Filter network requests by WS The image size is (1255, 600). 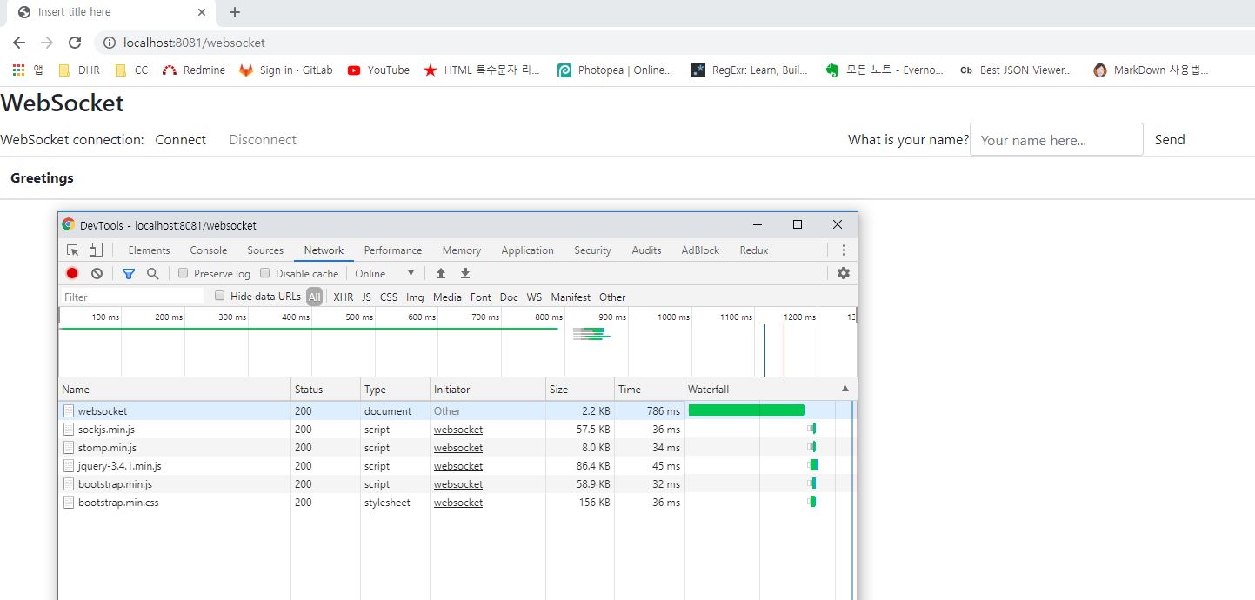[534, 297]
